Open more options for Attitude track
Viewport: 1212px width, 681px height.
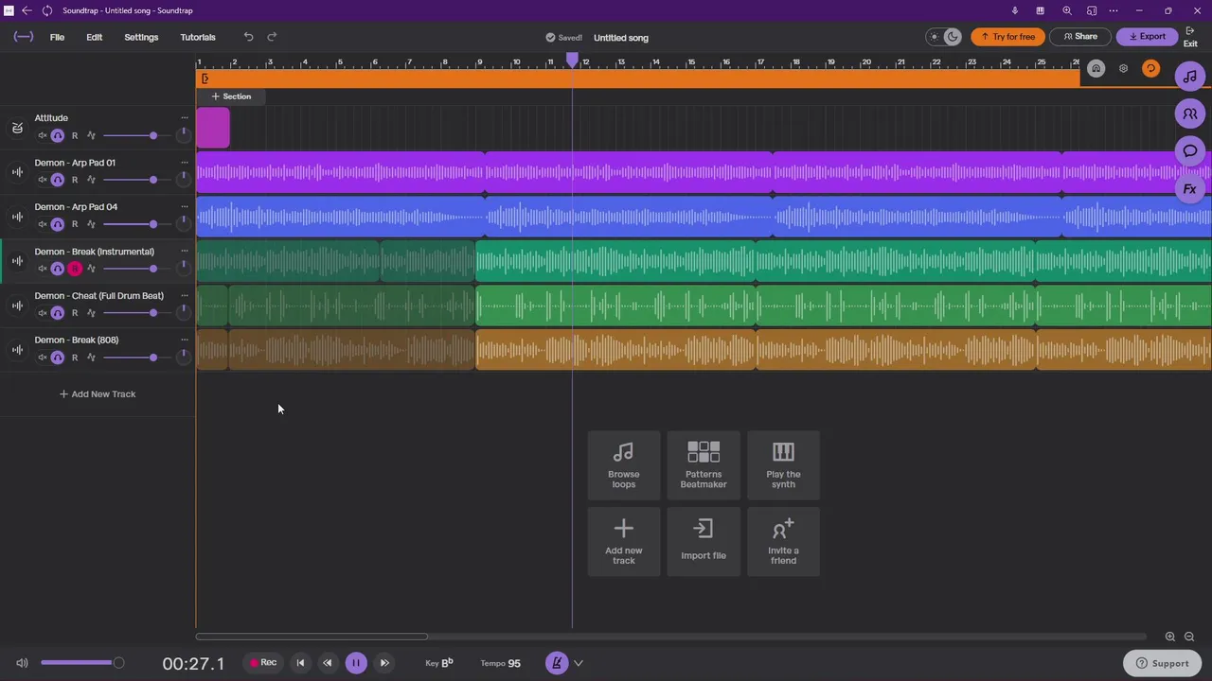[185, 118]
